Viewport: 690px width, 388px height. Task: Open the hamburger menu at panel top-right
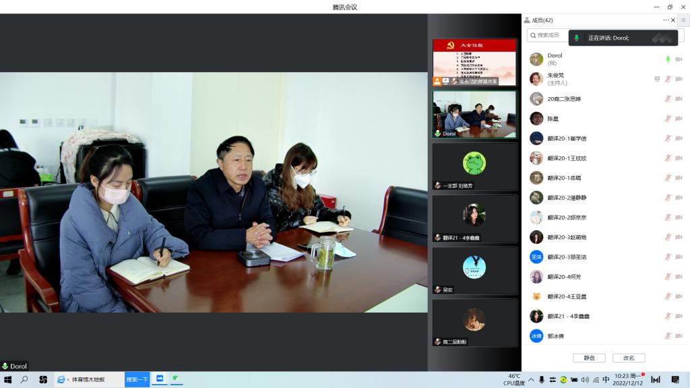683,20
